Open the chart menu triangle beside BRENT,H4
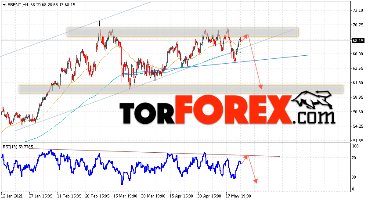 pos(4,5)
